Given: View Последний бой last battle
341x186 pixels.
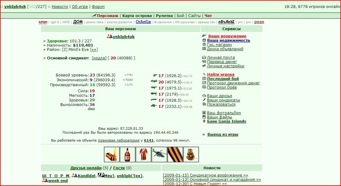Looking at the screenshot, I should pyautogui.click(x=223, y=79).
